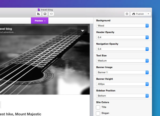Expand the site header triangle menu
The image size is (160, 116).
coord(83,31)
